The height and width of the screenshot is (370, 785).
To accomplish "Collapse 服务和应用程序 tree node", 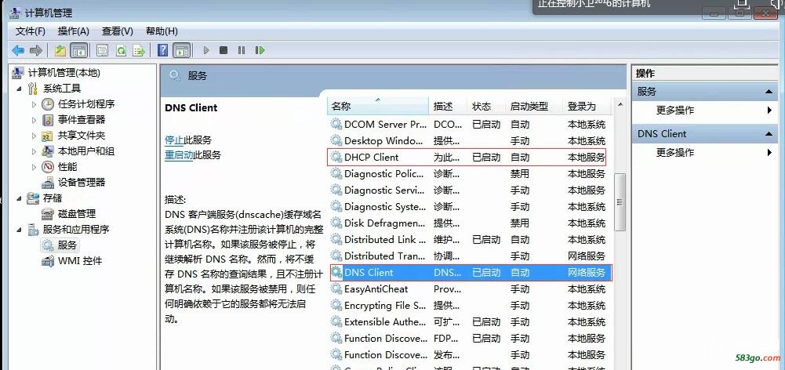I will coord(20,230).
